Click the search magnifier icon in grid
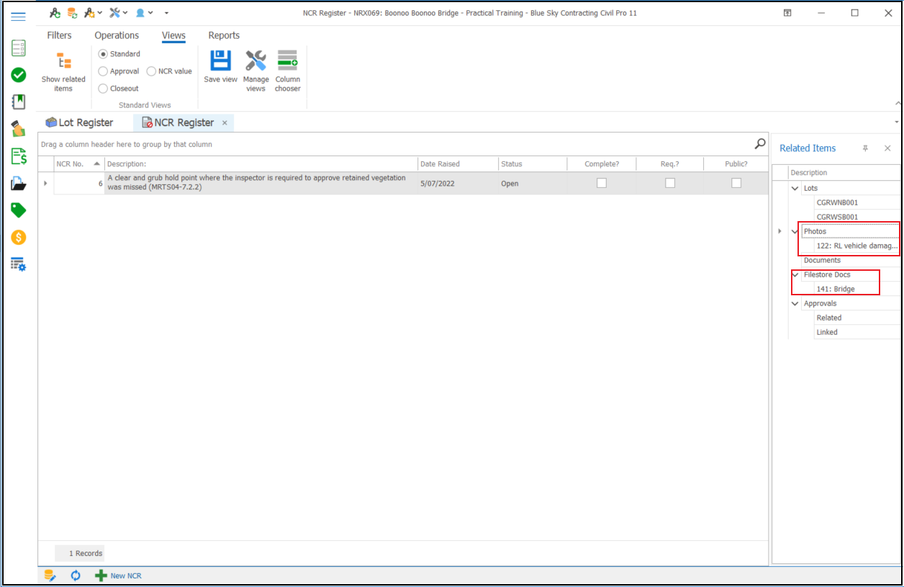904x587 pixels. 759,143
